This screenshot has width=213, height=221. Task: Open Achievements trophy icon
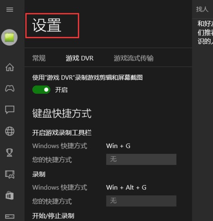coord(10,152)
